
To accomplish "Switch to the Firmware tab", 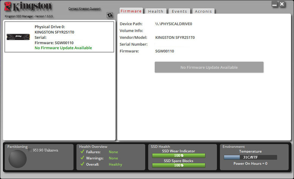I will click(x=131, y=11).
